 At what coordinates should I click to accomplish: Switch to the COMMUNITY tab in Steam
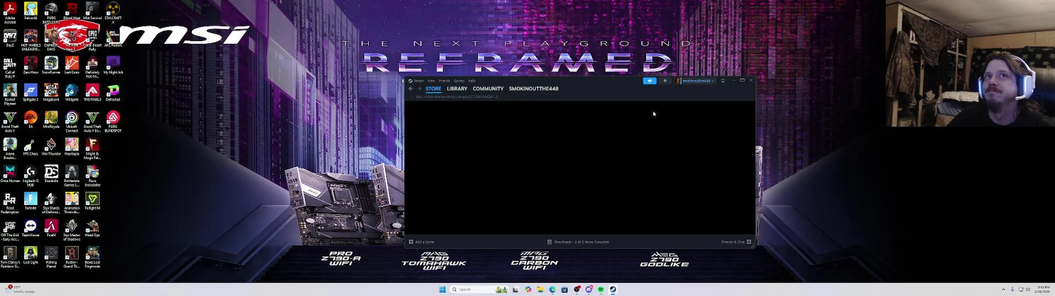coord(488,89)
